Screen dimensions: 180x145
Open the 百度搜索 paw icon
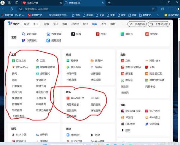(x=48, y=34)
